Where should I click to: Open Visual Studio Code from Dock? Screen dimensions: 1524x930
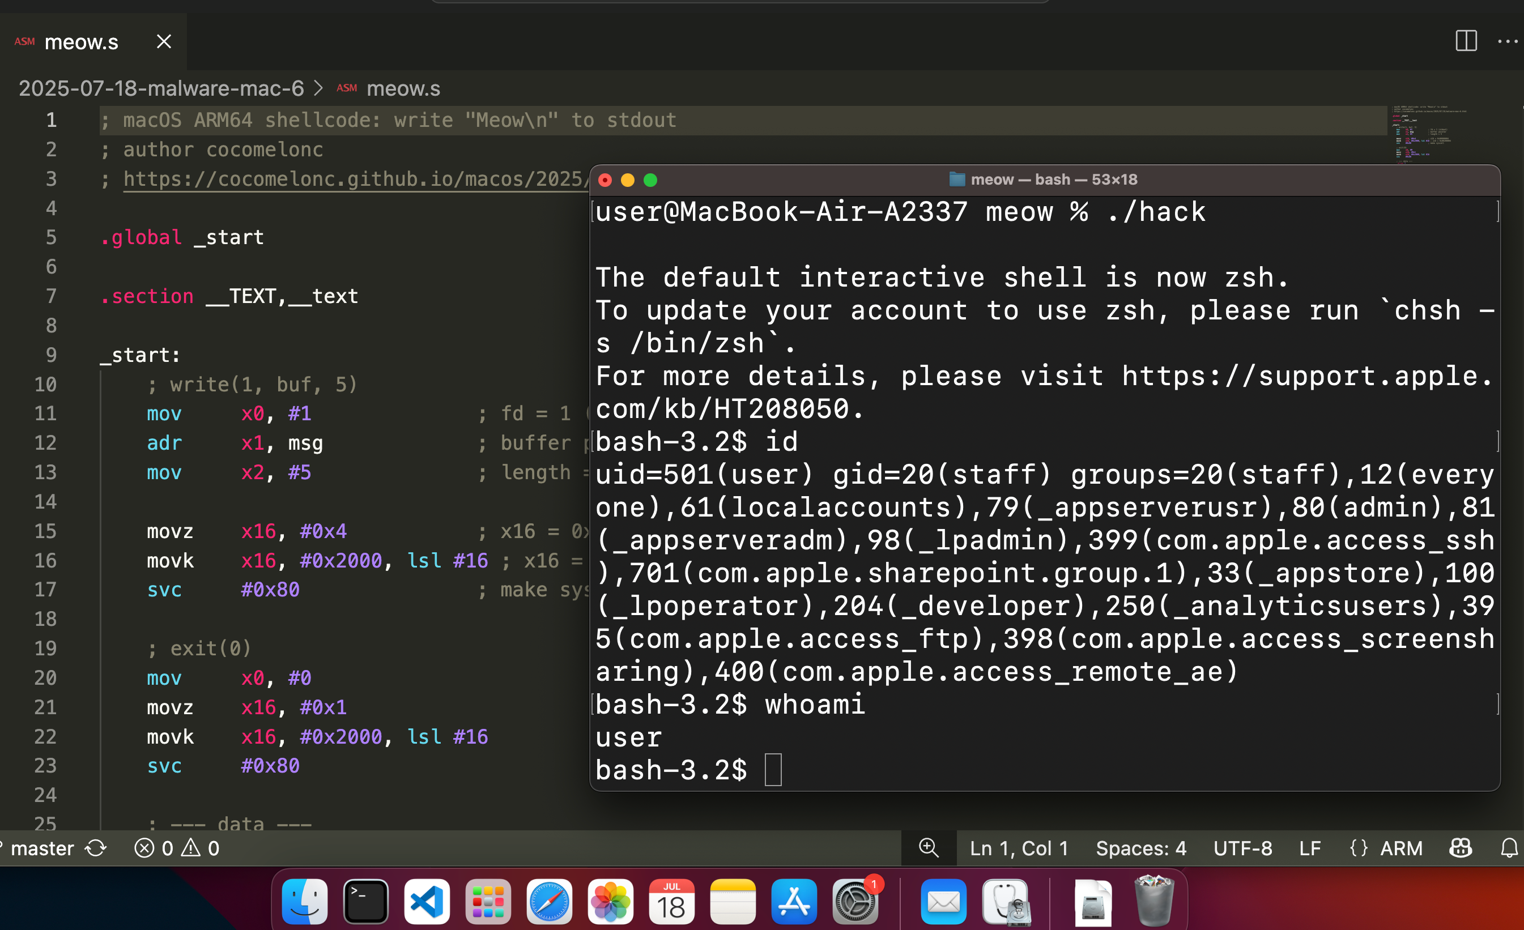[427, 902]
